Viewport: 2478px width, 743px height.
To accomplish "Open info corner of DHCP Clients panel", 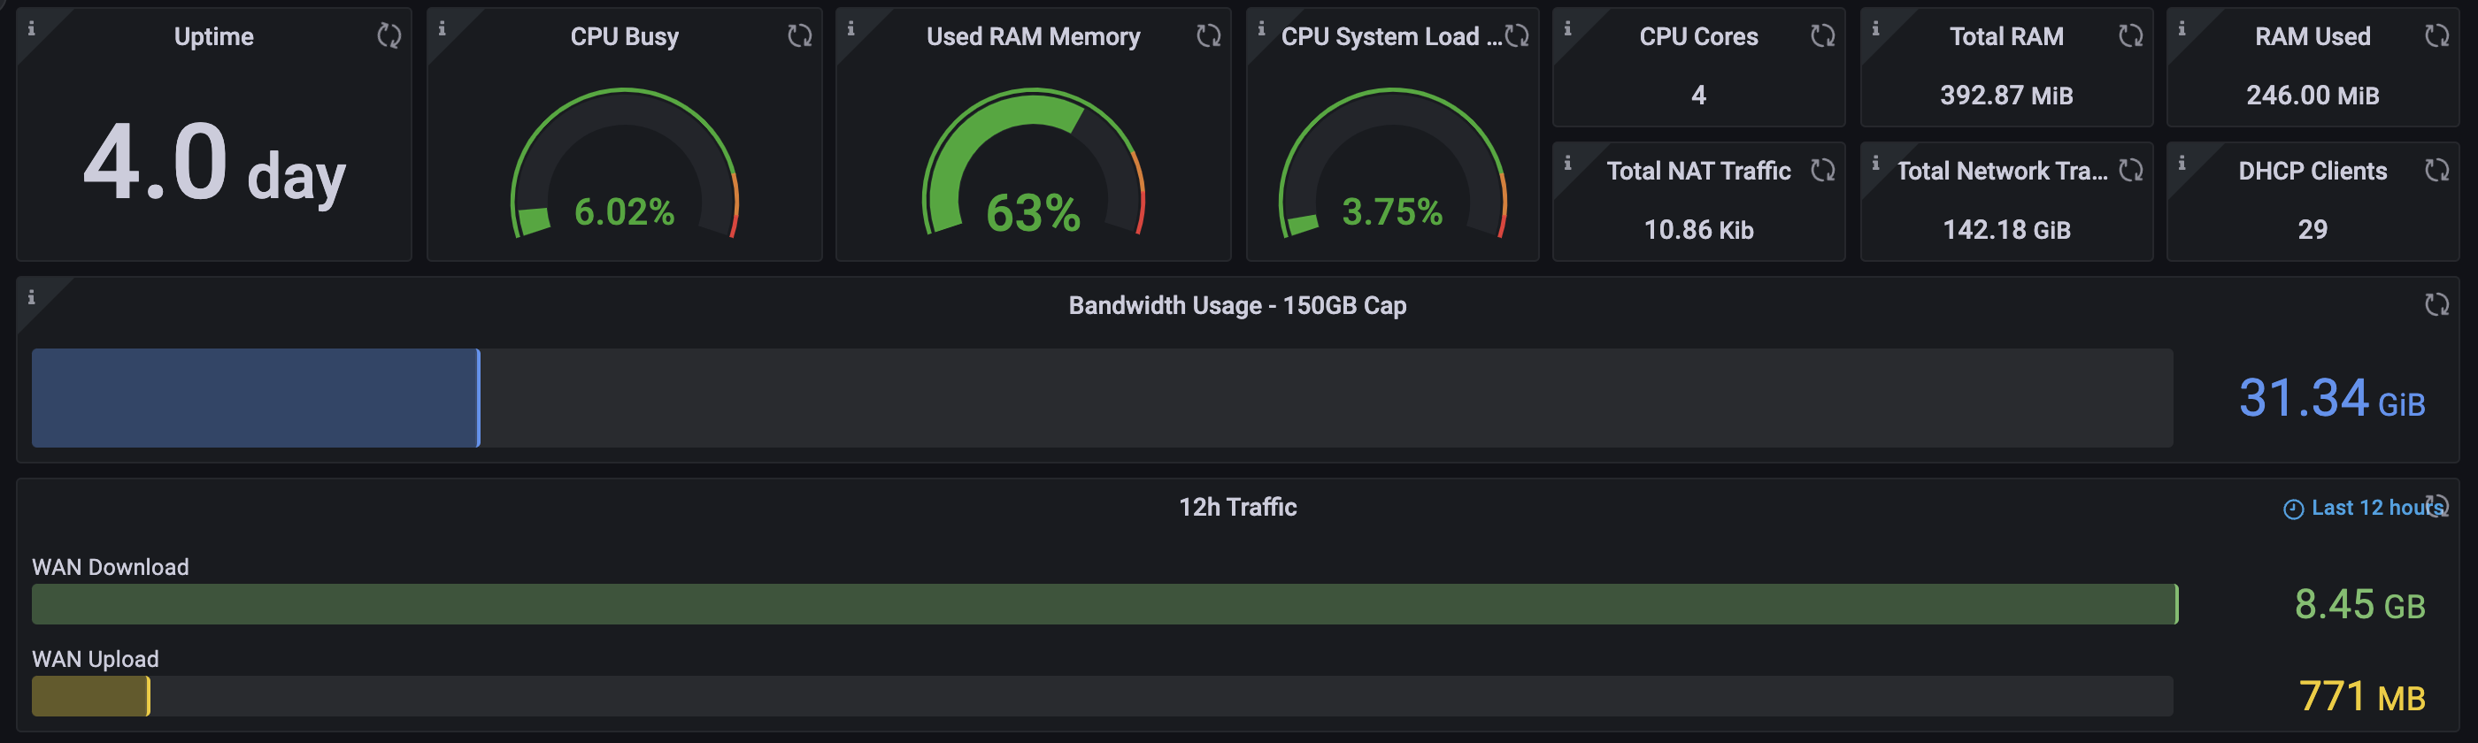I will [x=2181, y=163].
